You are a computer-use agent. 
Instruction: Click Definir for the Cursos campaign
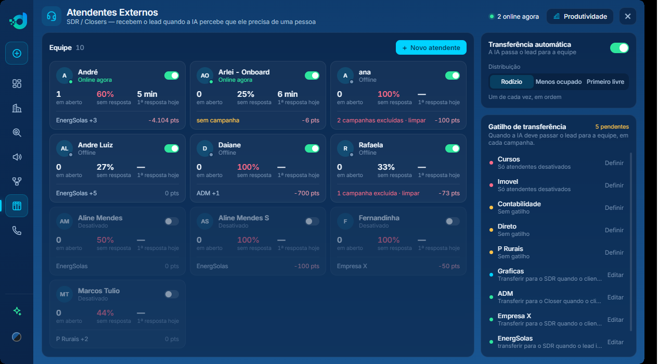[614, 163]
